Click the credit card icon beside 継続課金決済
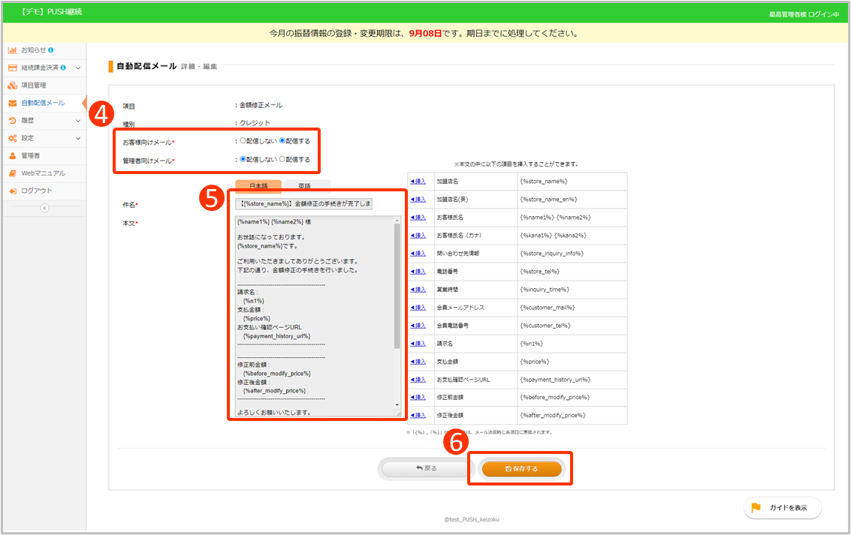 (12, 68)
